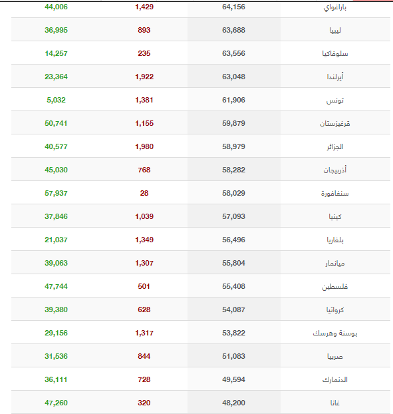Select أذربيجان deaths value 768
393x414 pixels.
144,170
